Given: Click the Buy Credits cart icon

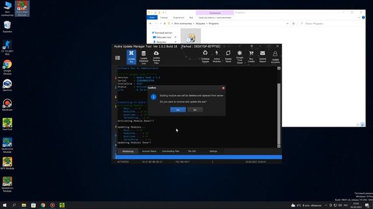Looking at the screenshot, I should coord(251,56).
